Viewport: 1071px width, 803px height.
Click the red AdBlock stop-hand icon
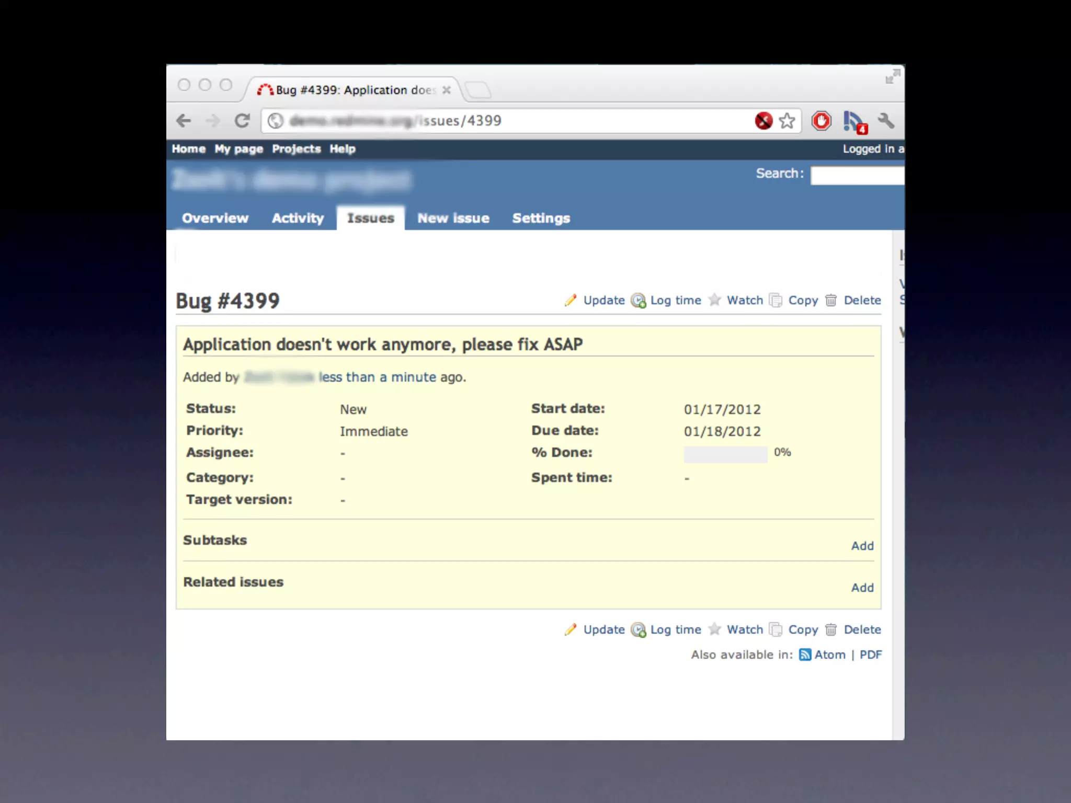click(x=821, y=121)
